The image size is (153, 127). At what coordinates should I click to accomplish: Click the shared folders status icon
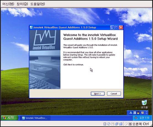pyautogui.click(x=121, y=124)
